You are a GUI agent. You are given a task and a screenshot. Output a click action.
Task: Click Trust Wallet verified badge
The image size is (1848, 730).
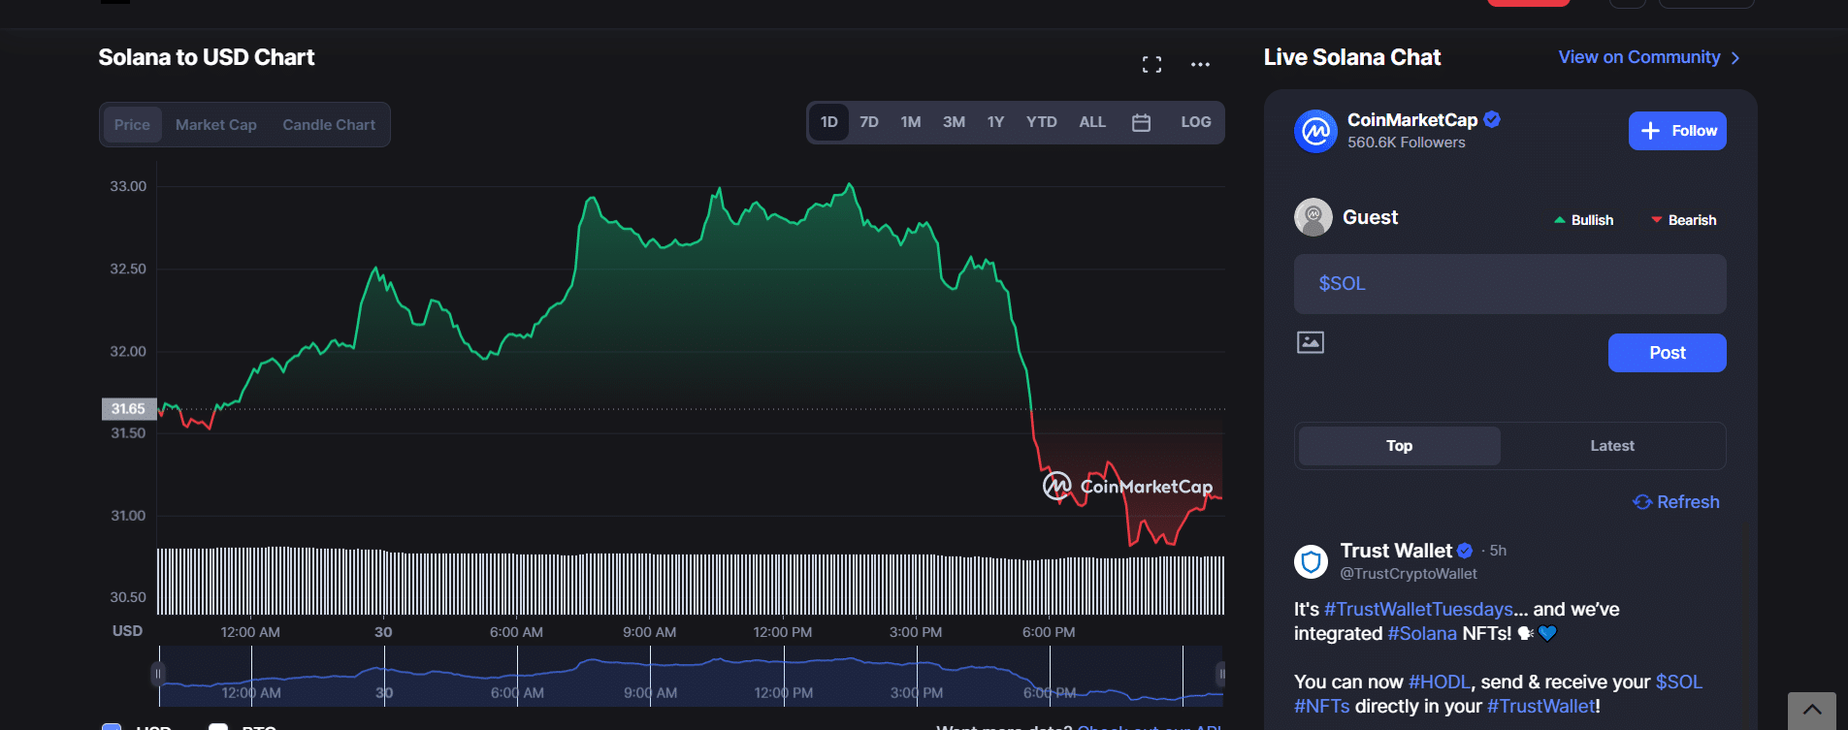pyautogui.click(x=1465, y=551)
